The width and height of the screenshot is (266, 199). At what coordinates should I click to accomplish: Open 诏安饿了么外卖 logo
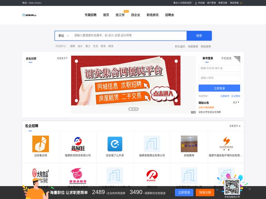point(115,144)
